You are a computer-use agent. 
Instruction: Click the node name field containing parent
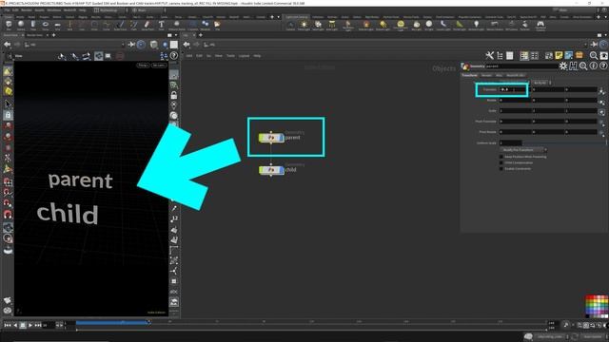(x=521, y=66)
